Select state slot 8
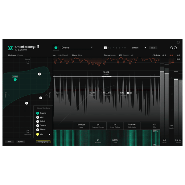The width and height of the screenshot is (185, 185). tap(125, 48)
